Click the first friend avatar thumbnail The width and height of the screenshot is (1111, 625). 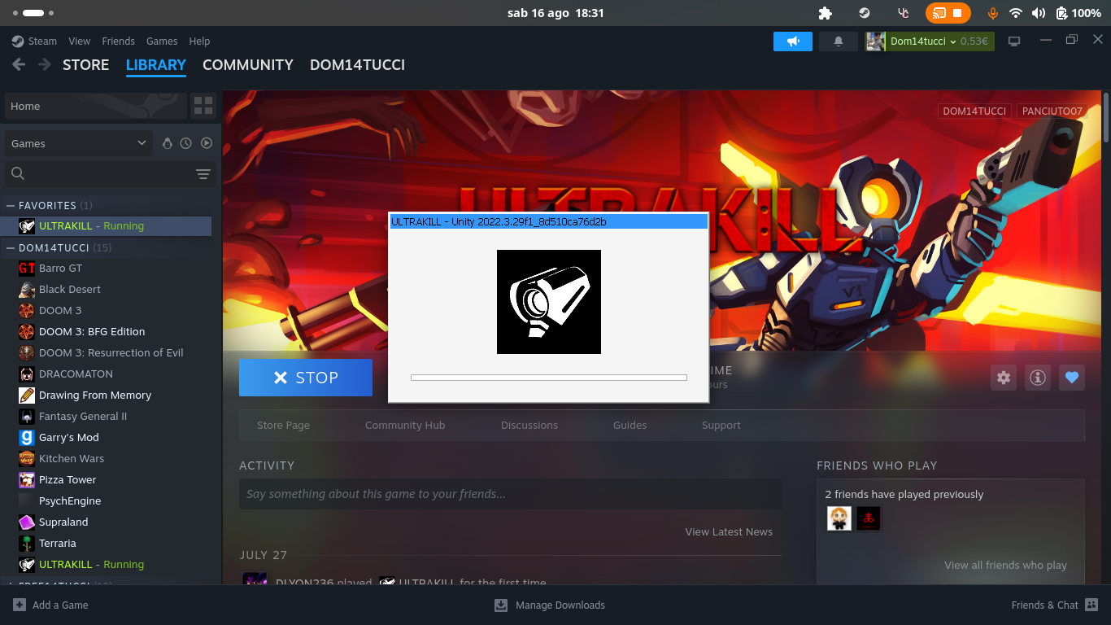click(x=839, y=518)
